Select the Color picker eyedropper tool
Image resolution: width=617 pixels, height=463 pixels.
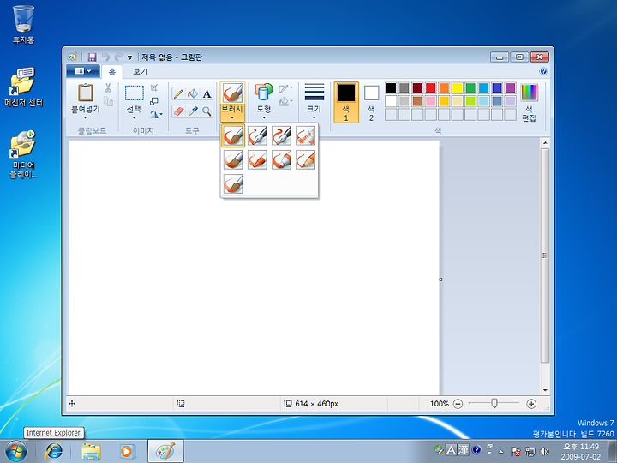click(x=193, y=111)
